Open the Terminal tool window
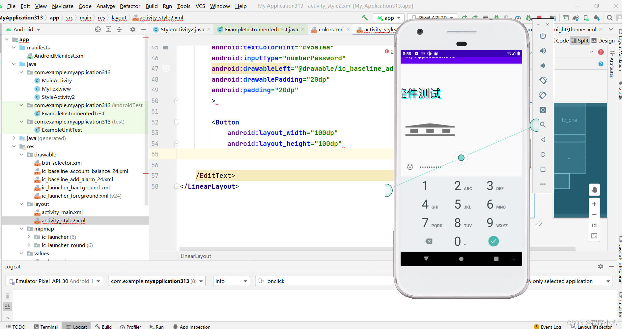 46,327
